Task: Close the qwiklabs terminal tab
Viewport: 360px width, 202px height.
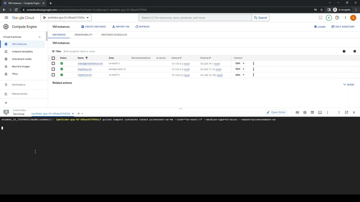Action: point(73,114)
